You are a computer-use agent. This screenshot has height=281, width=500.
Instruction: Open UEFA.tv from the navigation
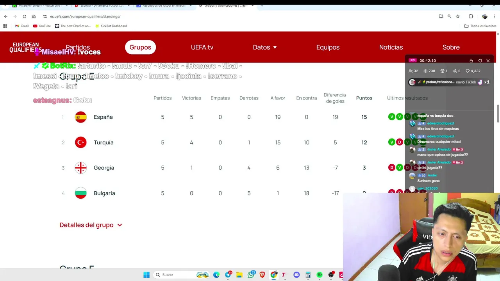click(x=202, y=47)
